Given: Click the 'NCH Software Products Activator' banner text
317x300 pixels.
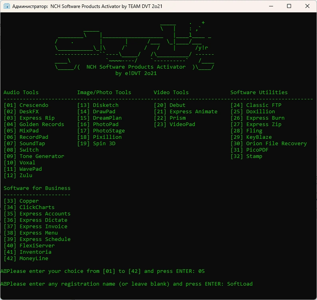Looking at the screenshot, I should click(136, 67).
